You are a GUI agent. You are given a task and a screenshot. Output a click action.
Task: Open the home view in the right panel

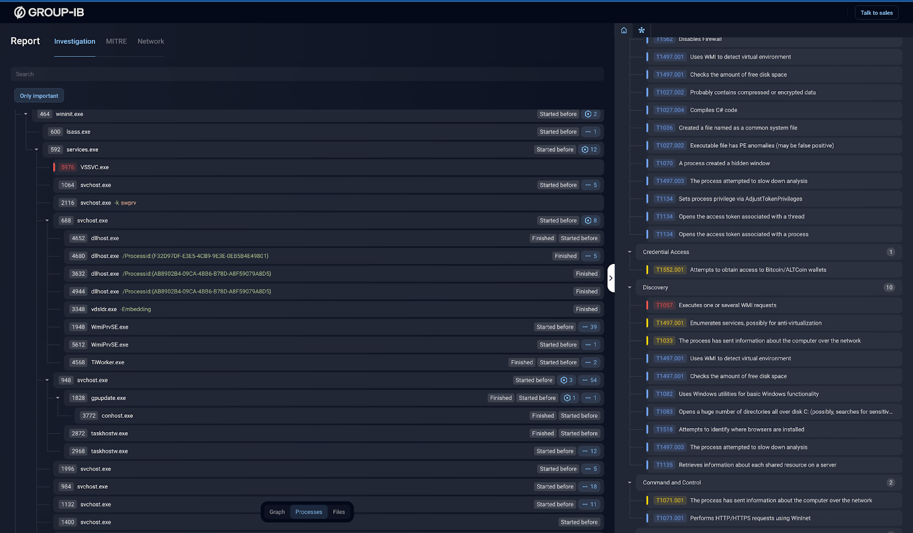click(x=624, y=30)
